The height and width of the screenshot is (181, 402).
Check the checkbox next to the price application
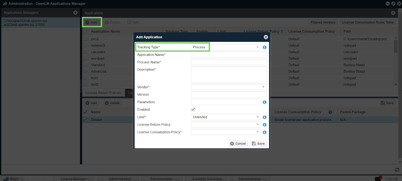85,39
